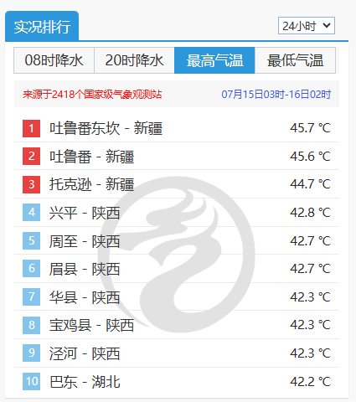Open the 24小时 time range dropdown
This screenshot has width=356, height=402.
tap(307, 26)
